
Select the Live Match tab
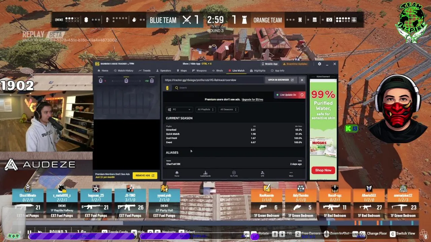pos(236,71)
